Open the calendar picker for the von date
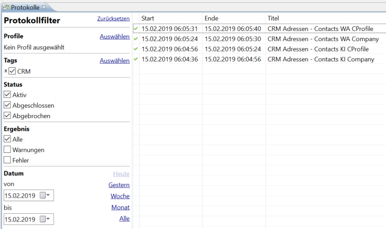Screen dimensions: 386x229 [45, 195]
